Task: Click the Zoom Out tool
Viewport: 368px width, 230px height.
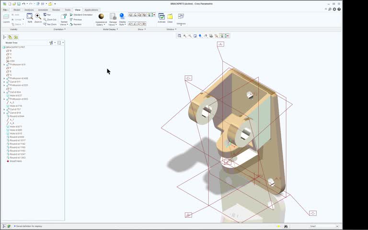Action: [x=50, y=20]
